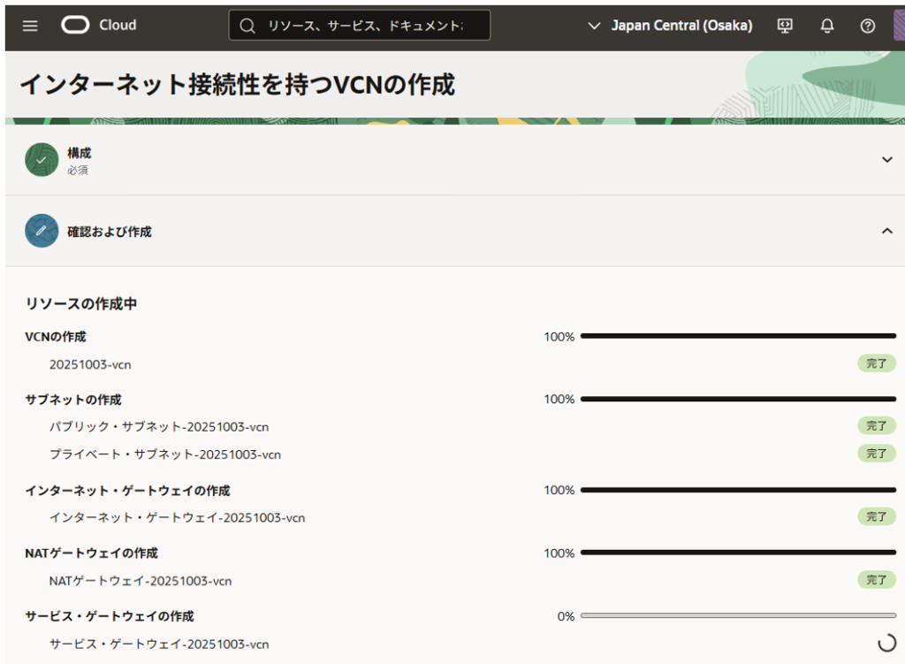Open the hamburger navigation menu

(x=30, y=26)
